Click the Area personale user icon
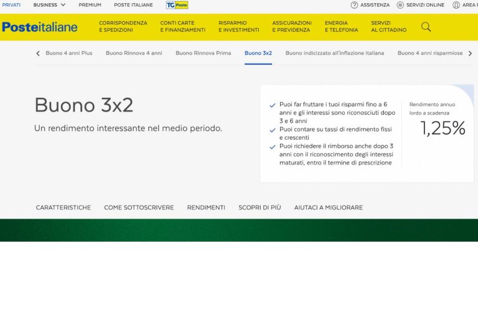The image size is (478, 319). [456, 5]
